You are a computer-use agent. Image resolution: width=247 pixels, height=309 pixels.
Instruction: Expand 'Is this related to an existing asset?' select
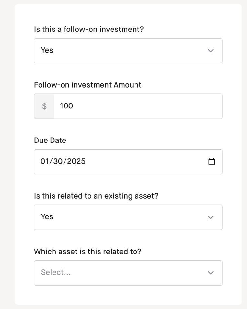click(x=128, y=217)
